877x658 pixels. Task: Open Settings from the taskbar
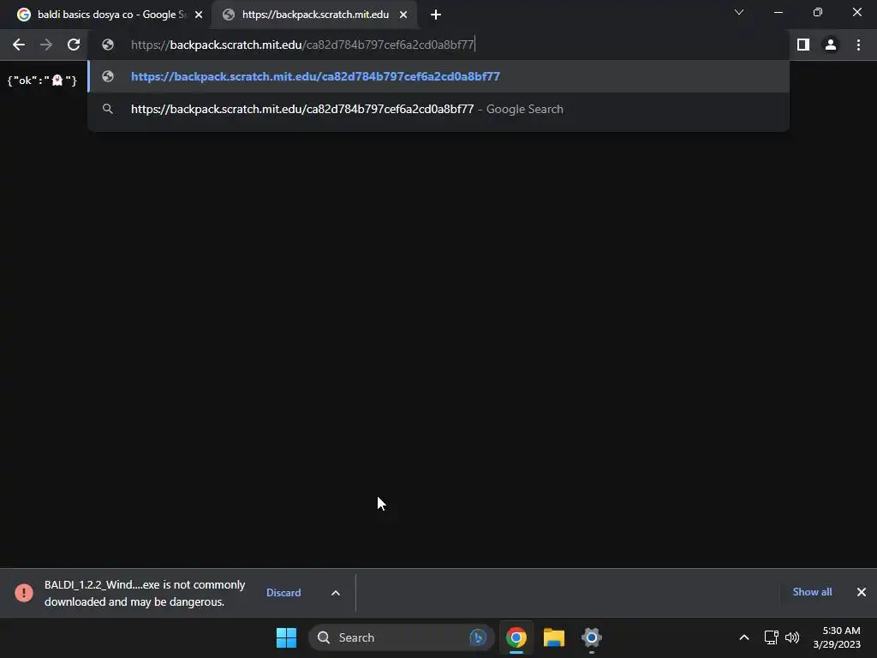point(591,637)
